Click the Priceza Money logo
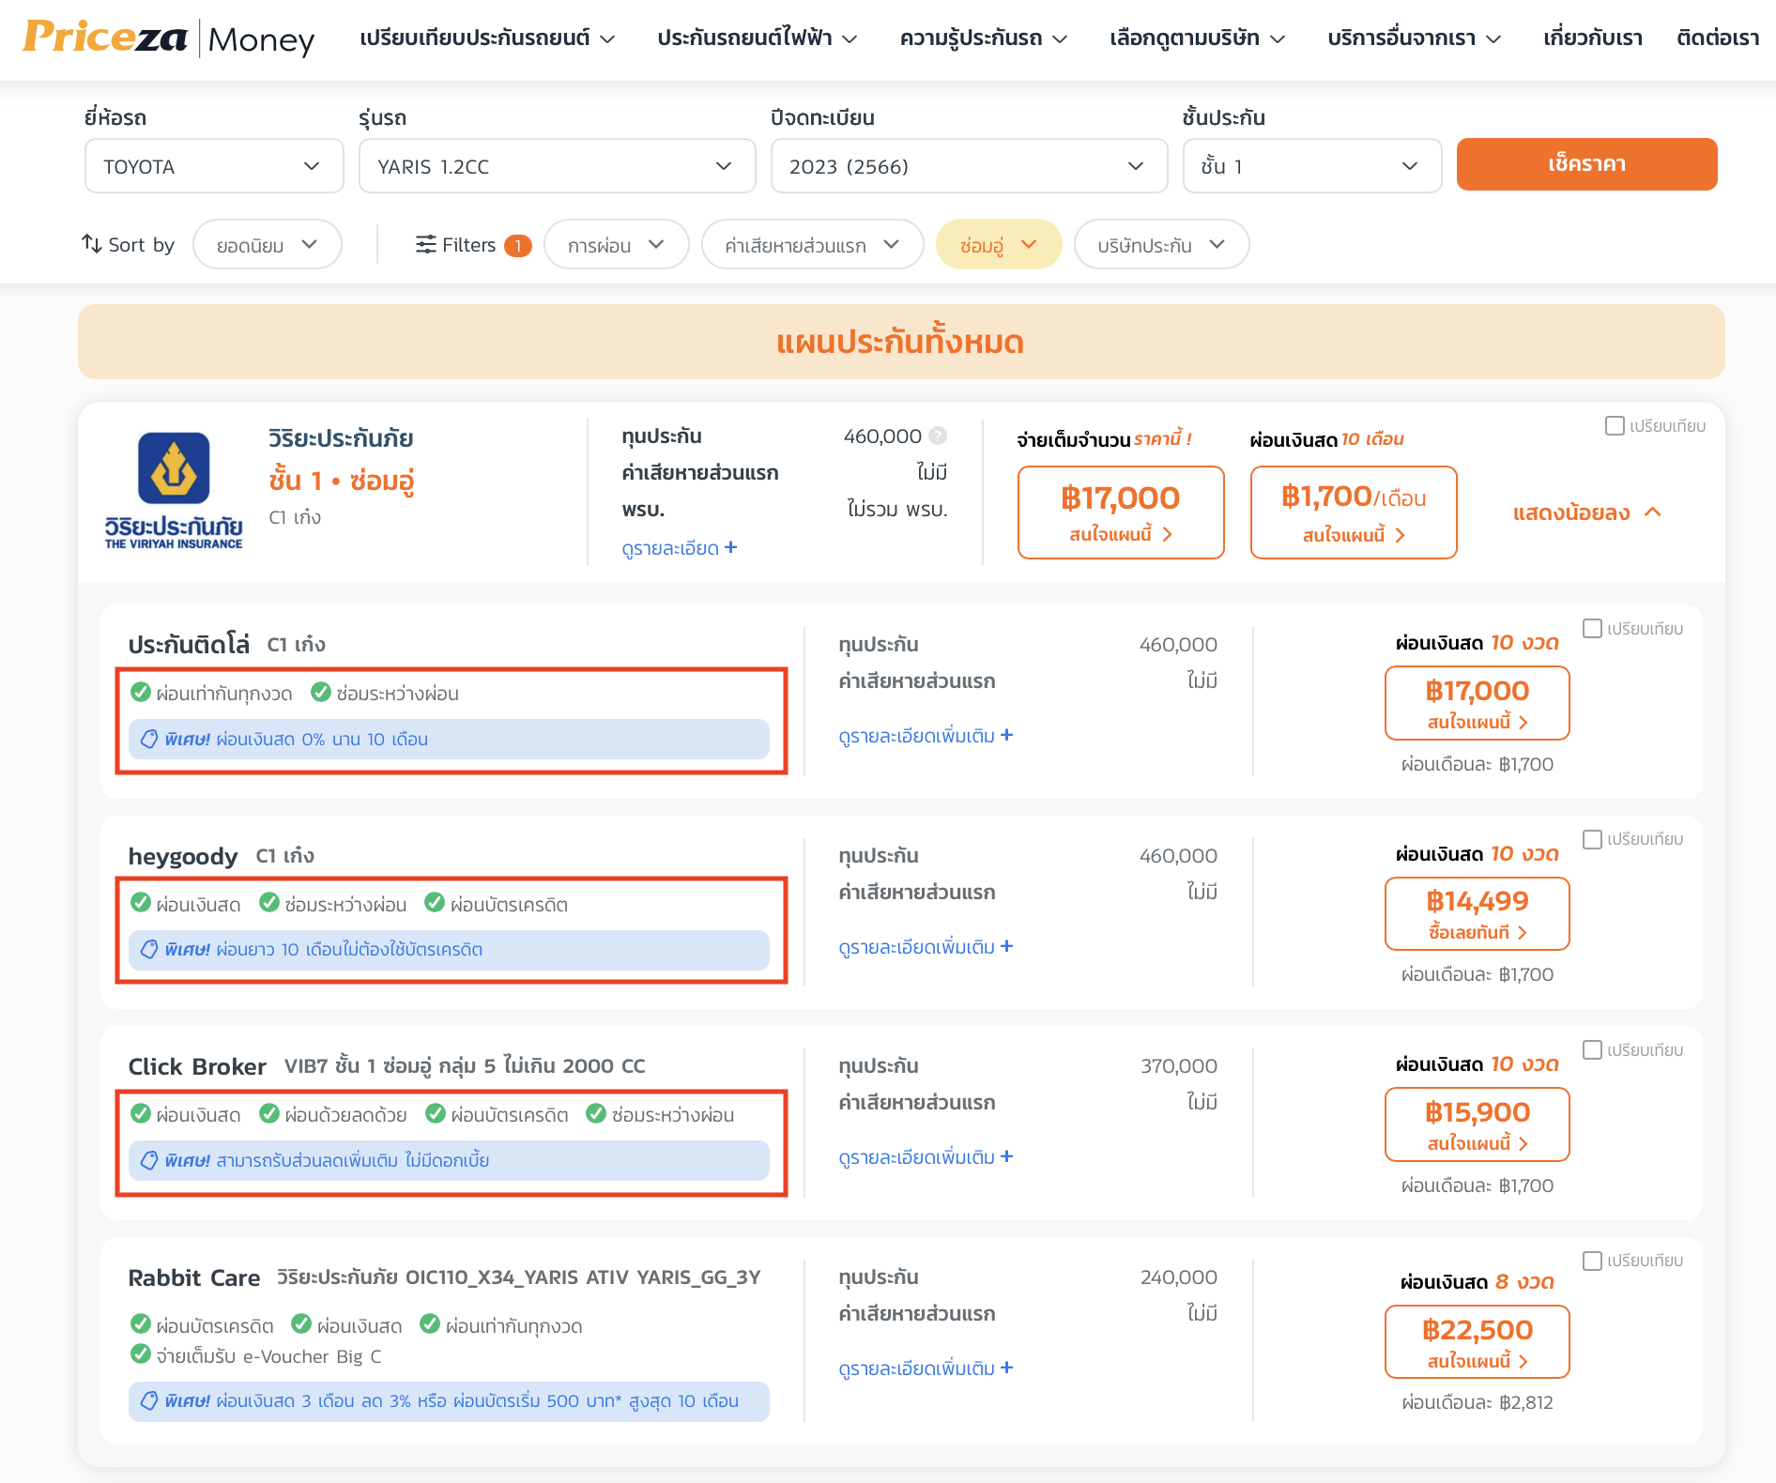This screenshot has width=1776, height=1483. pyautogui.click(x=169, y=38)
